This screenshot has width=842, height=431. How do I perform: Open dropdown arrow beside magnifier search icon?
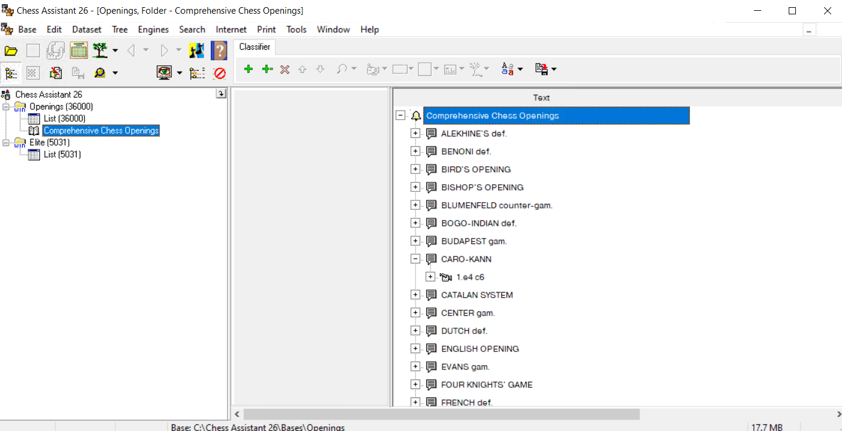pyautogui.click(x=115, y=73)
